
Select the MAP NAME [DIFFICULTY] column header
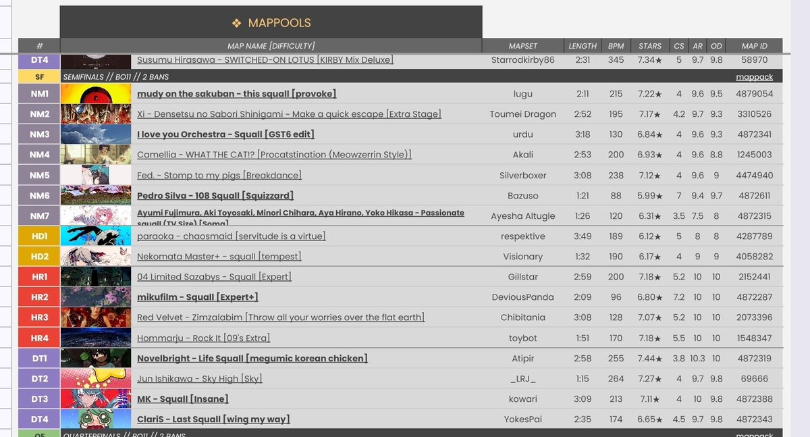(271, 46)
